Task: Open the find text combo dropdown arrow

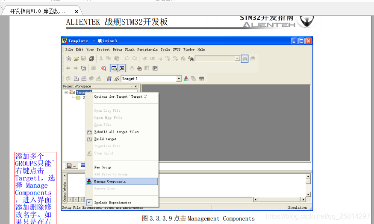Action: (237, 58)
